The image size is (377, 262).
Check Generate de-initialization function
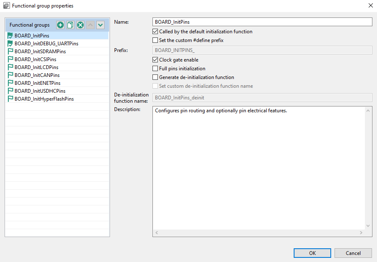(x=155, y=77)
